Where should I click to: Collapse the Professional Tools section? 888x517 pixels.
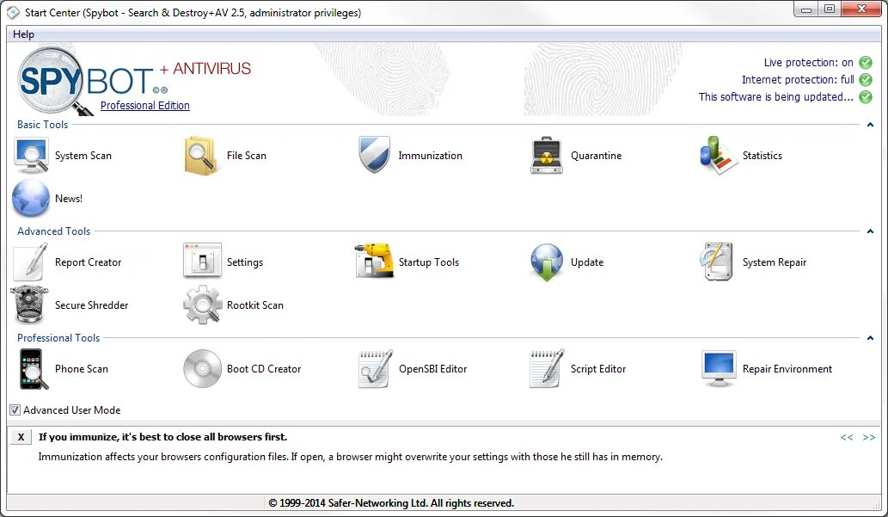870,338
